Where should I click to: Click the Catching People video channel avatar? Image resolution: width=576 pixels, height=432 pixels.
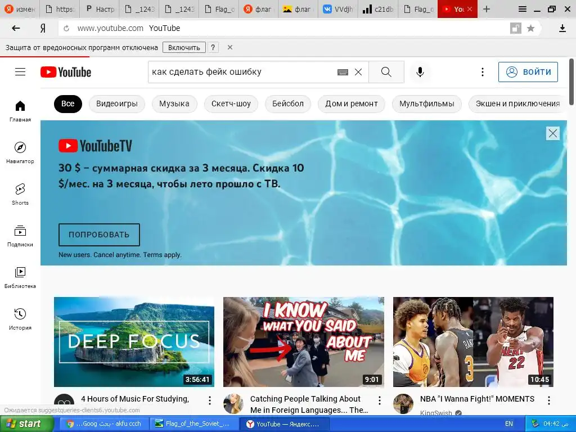pyautogui.click(x=233, y=404)
